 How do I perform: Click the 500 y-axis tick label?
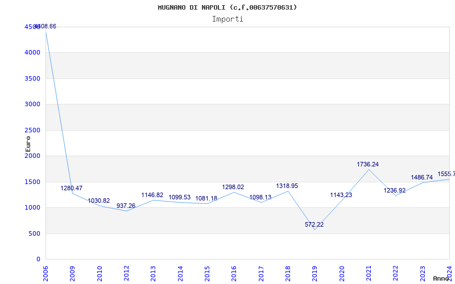coord(35,233)
